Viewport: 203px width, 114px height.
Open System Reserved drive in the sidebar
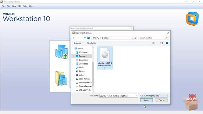(85, 86)
